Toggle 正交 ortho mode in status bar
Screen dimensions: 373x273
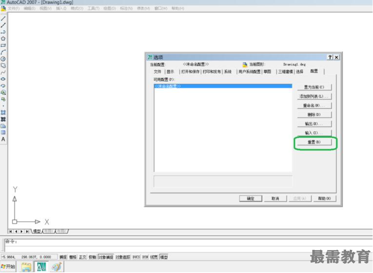point(82,257)
